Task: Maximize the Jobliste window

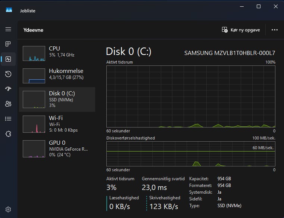Action: (259, 6)
